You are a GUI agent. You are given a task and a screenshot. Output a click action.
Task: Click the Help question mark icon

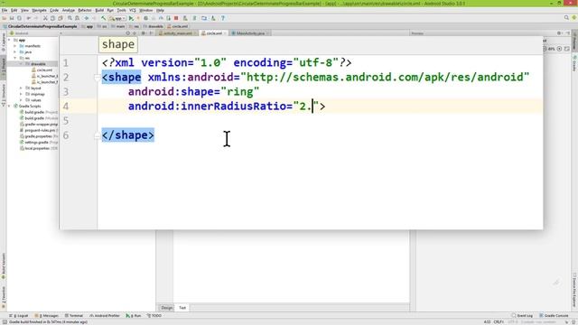click(x=223, y=18)
